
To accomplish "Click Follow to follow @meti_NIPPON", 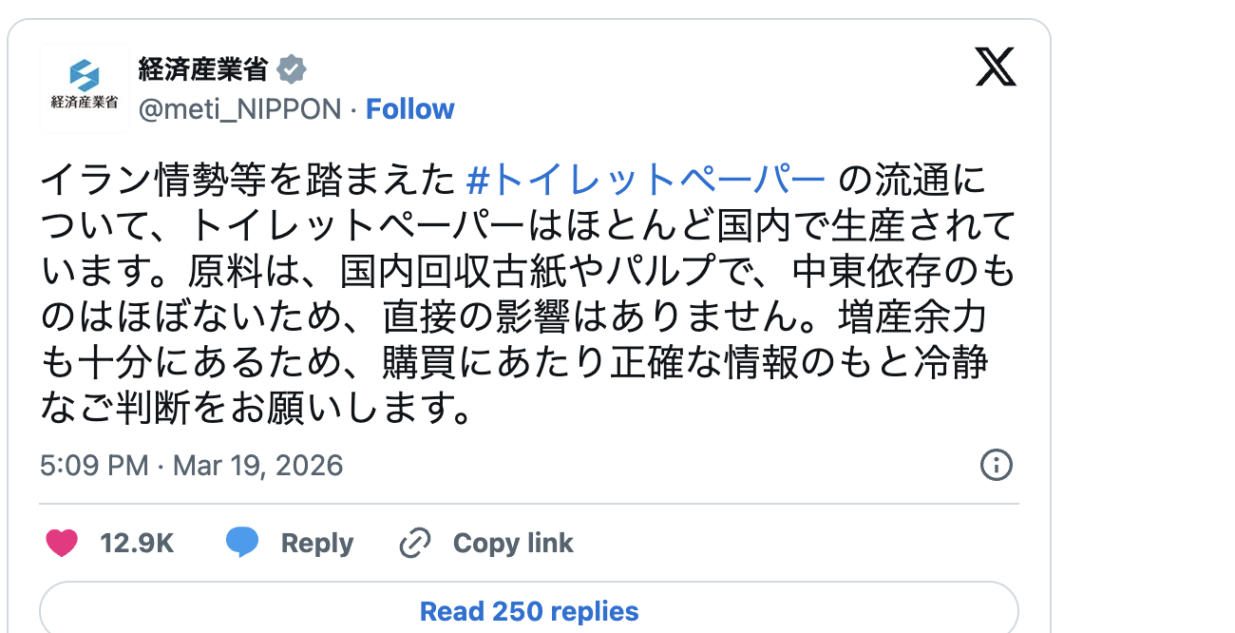I will pyautogui.click(x=410, y=108).
